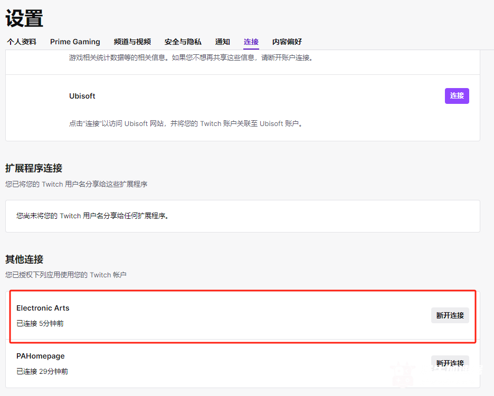
Task: Click the Electronic Arts connection name
Action: 43,308
